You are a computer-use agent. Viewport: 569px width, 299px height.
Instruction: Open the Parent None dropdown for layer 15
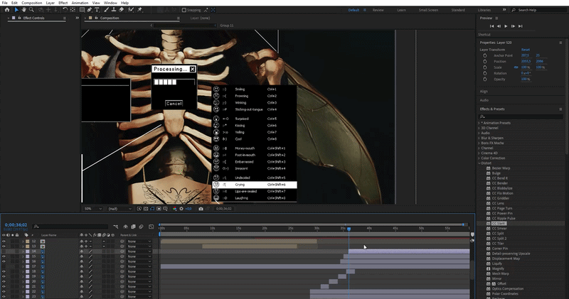point(139,256)
